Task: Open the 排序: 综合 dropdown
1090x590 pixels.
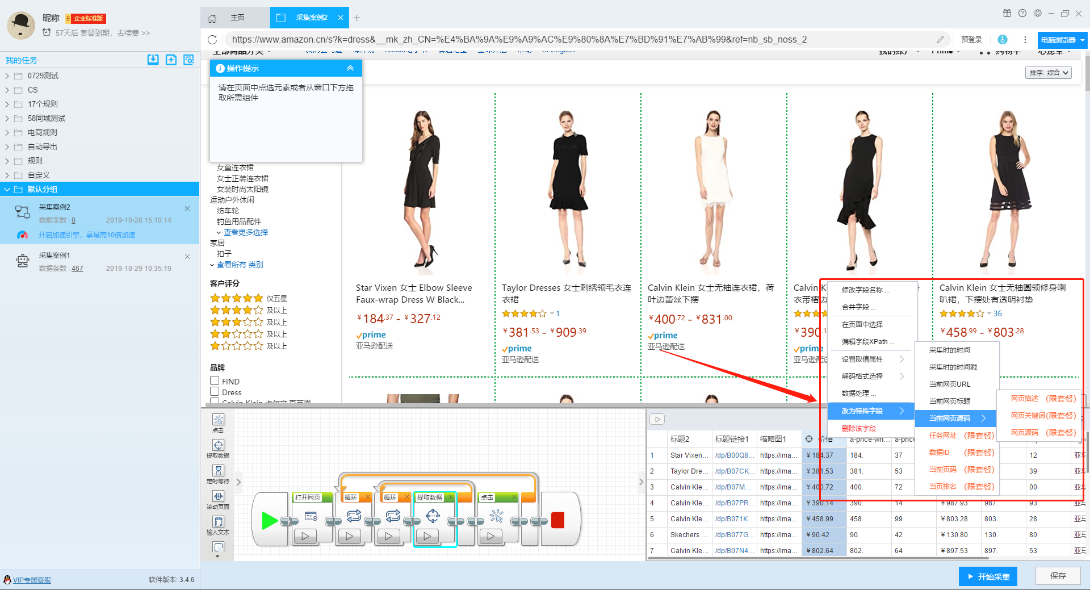Action: point(1049,73)
